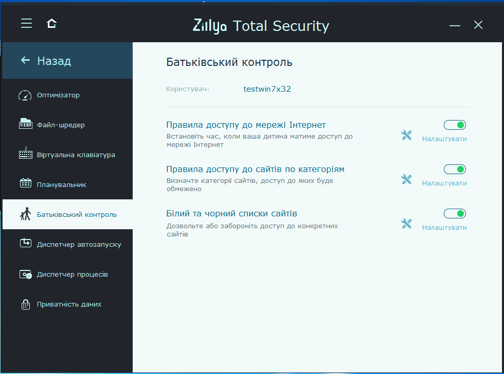The height and width of the screenshot is (374, 504).
Task: Click the Назад button
Action: 67,60
